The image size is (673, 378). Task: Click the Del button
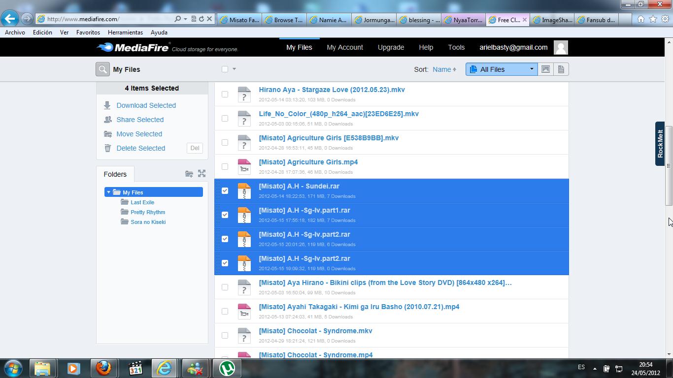pyautogui.click(x=195, y=148)
